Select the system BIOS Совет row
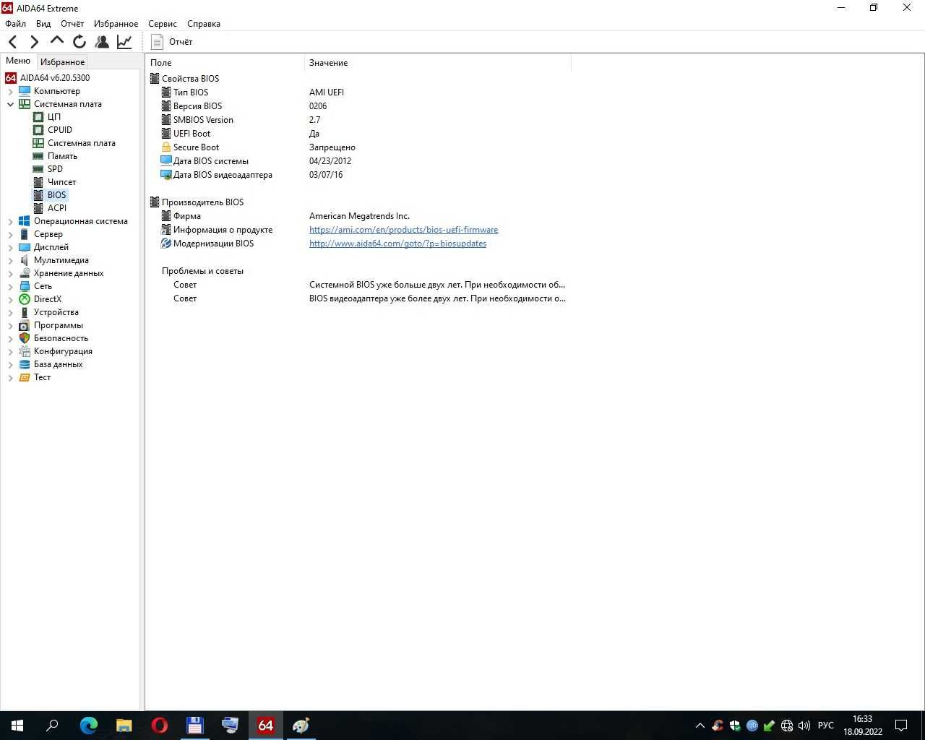Screen dimensions: 925x740 click(358, 285)
